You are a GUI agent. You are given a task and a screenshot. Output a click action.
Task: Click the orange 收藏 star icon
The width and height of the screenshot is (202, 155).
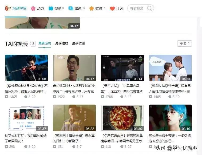point(92,9)
